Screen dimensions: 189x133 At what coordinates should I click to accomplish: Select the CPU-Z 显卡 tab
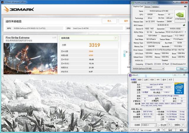[164, 80]
